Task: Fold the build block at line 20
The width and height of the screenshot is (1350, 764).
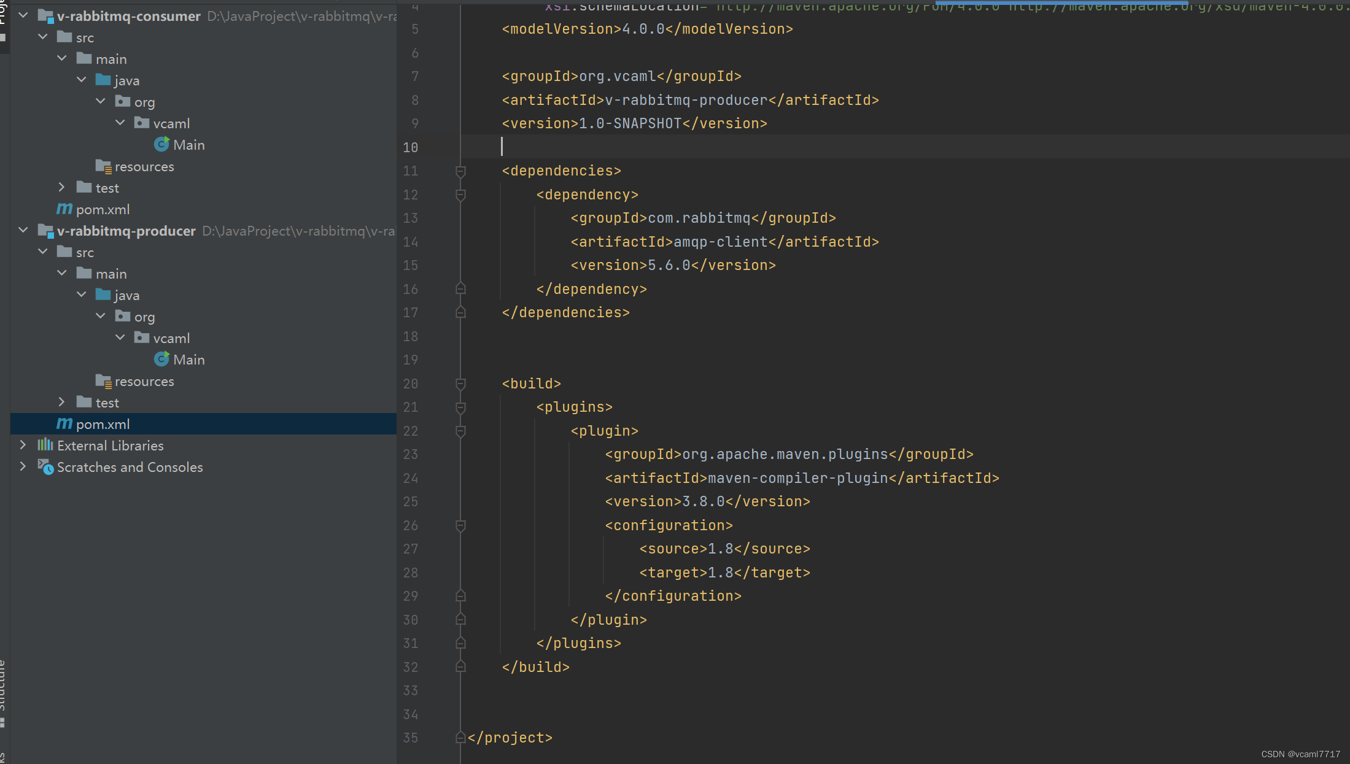Action: coord(460,384)
